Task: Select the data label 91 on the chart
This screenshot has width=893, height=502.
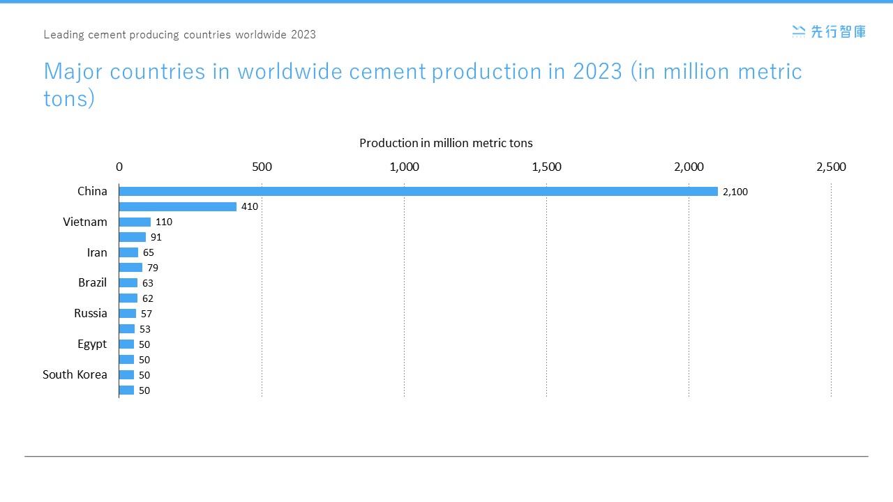Action: pyautogui.click(x=156, y=237)
